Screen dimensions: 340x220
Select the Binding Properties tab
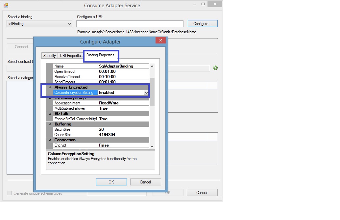(x=100, y=55)
